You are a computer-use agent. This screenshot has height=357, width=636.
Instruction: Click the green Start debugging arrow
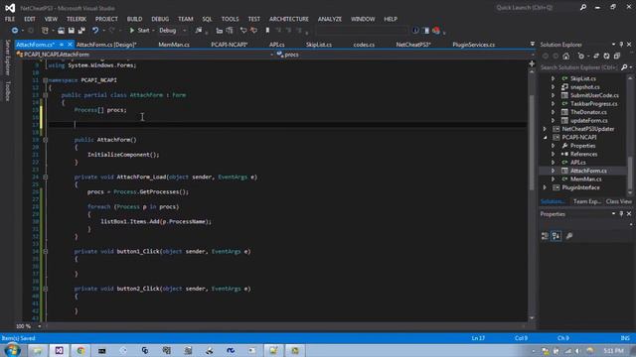pyautogui.click(x=132, y=31)
